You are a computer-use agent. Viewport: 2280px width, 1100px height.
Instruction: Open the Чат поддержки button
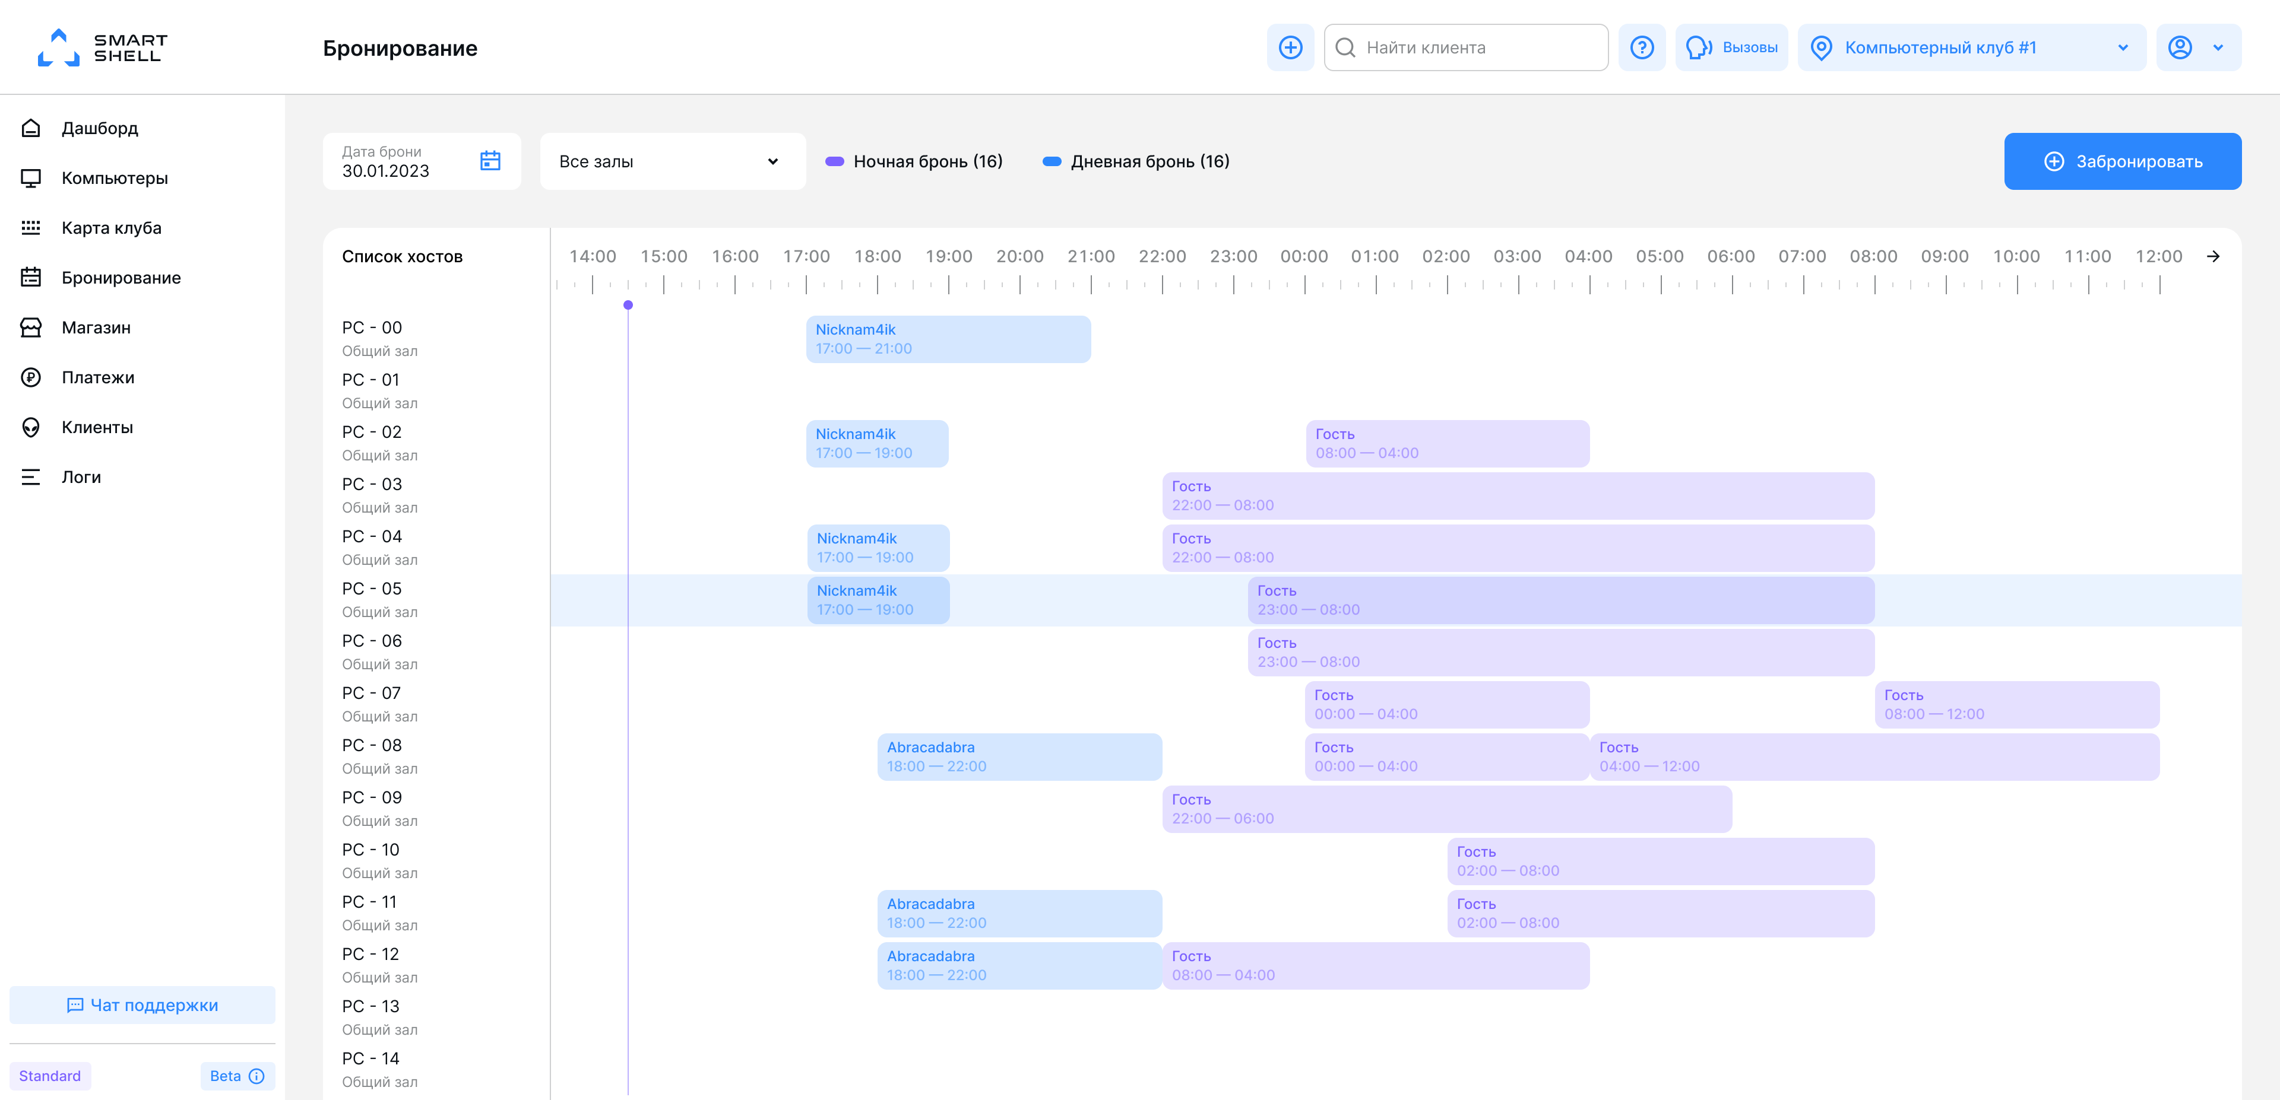tap(142, 1004)
